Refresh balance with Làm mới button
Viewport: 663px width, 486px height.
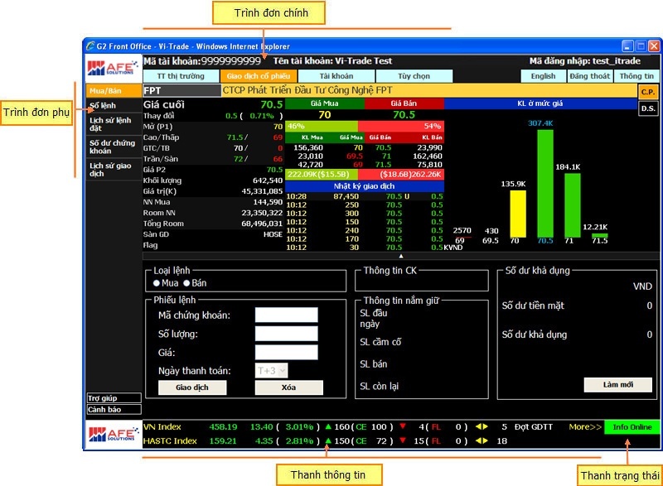(617, 385)
